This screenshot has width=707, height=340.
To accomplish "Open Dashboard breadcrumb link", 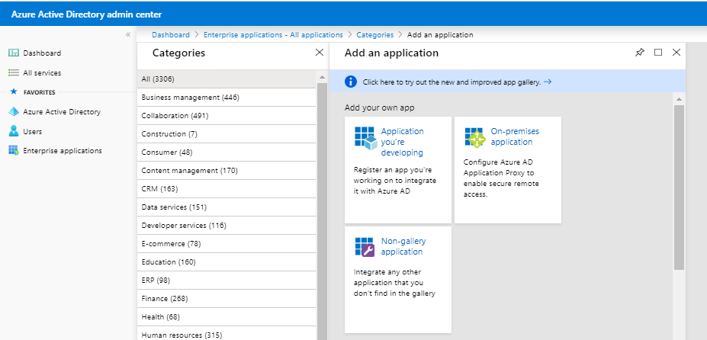I will click(x=170, y=35).
